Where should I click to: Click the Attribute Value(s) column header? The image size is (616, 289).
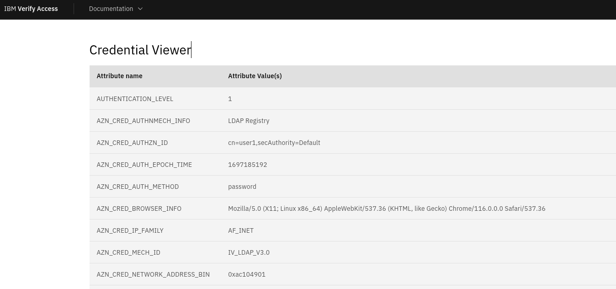(x=255, y=76)
